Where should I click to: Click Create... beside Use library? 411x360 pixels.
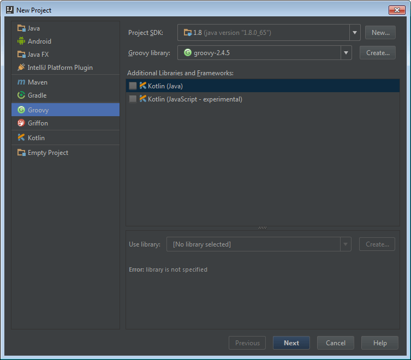pyautogui.click(x=377, y=244)
